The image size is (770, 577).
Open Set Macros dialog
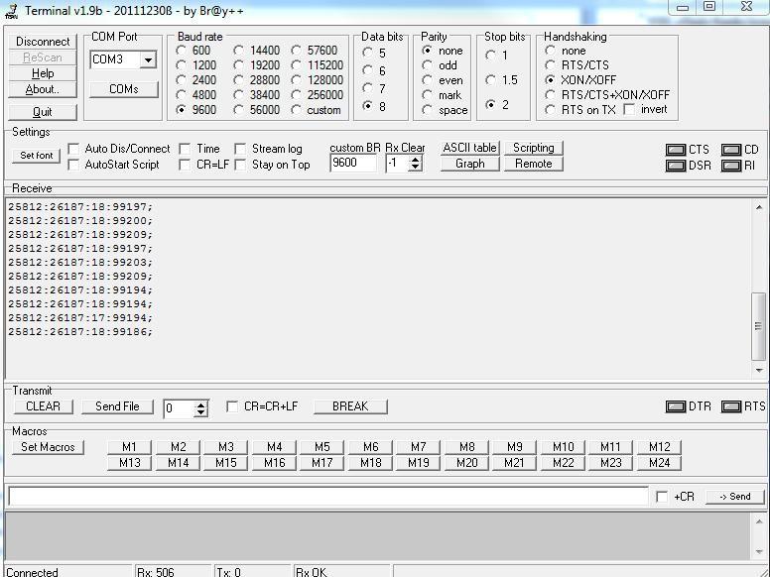[x=48, y=447]
